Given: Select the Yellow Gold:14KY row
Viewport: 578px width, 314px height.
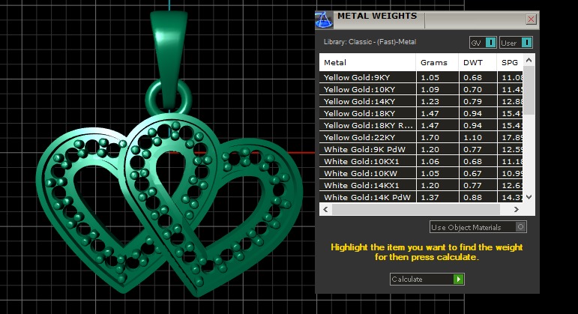Looking at the screenshot, I should click(421, 101).
